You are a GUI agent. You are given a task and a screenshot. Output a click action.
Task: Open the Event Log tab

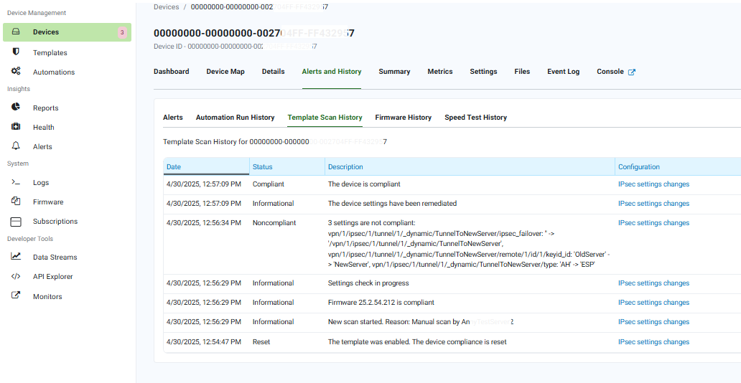pos(563,72)
